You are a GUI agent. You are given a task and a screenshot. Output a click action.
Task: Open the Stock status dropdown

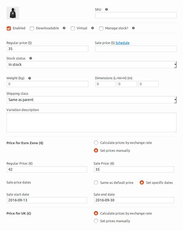(x=91, y=65)
